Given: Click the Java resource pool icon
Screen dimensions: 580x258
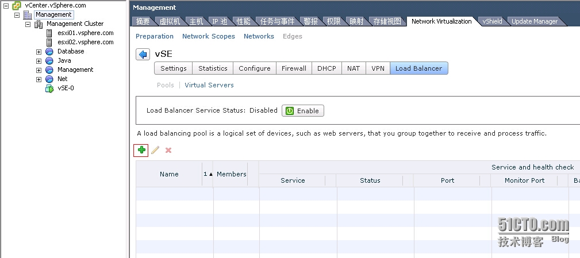Looking at the screenshot, I should [49, 60].
